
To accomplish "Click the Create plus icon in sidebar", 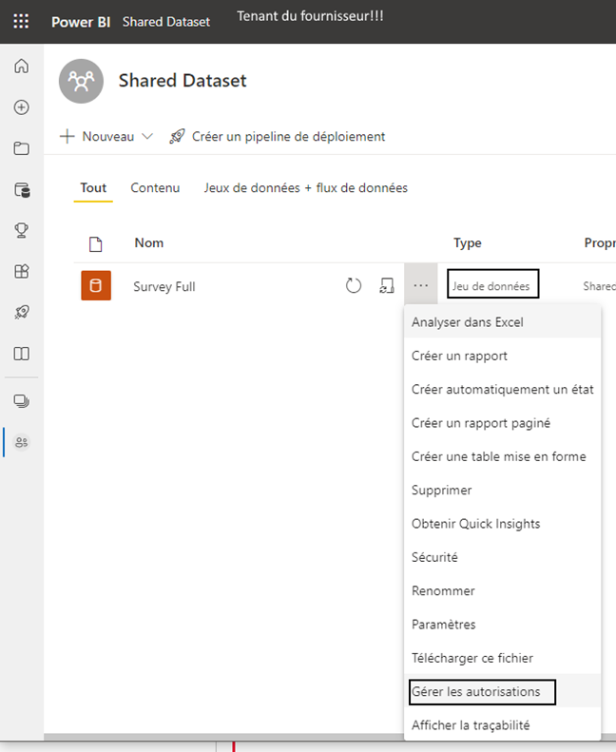I will 21,106.
